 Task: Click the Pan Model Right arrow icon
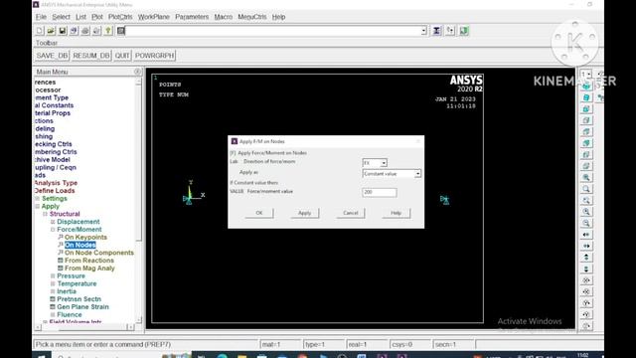pyautogui.click(x=586, y=246)
